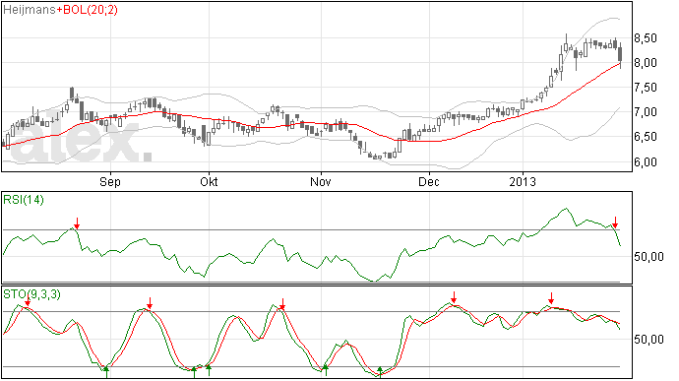The image size is (679, 381).
Task: Click STO red sell arrow in late October
Action: click(282, 304)
